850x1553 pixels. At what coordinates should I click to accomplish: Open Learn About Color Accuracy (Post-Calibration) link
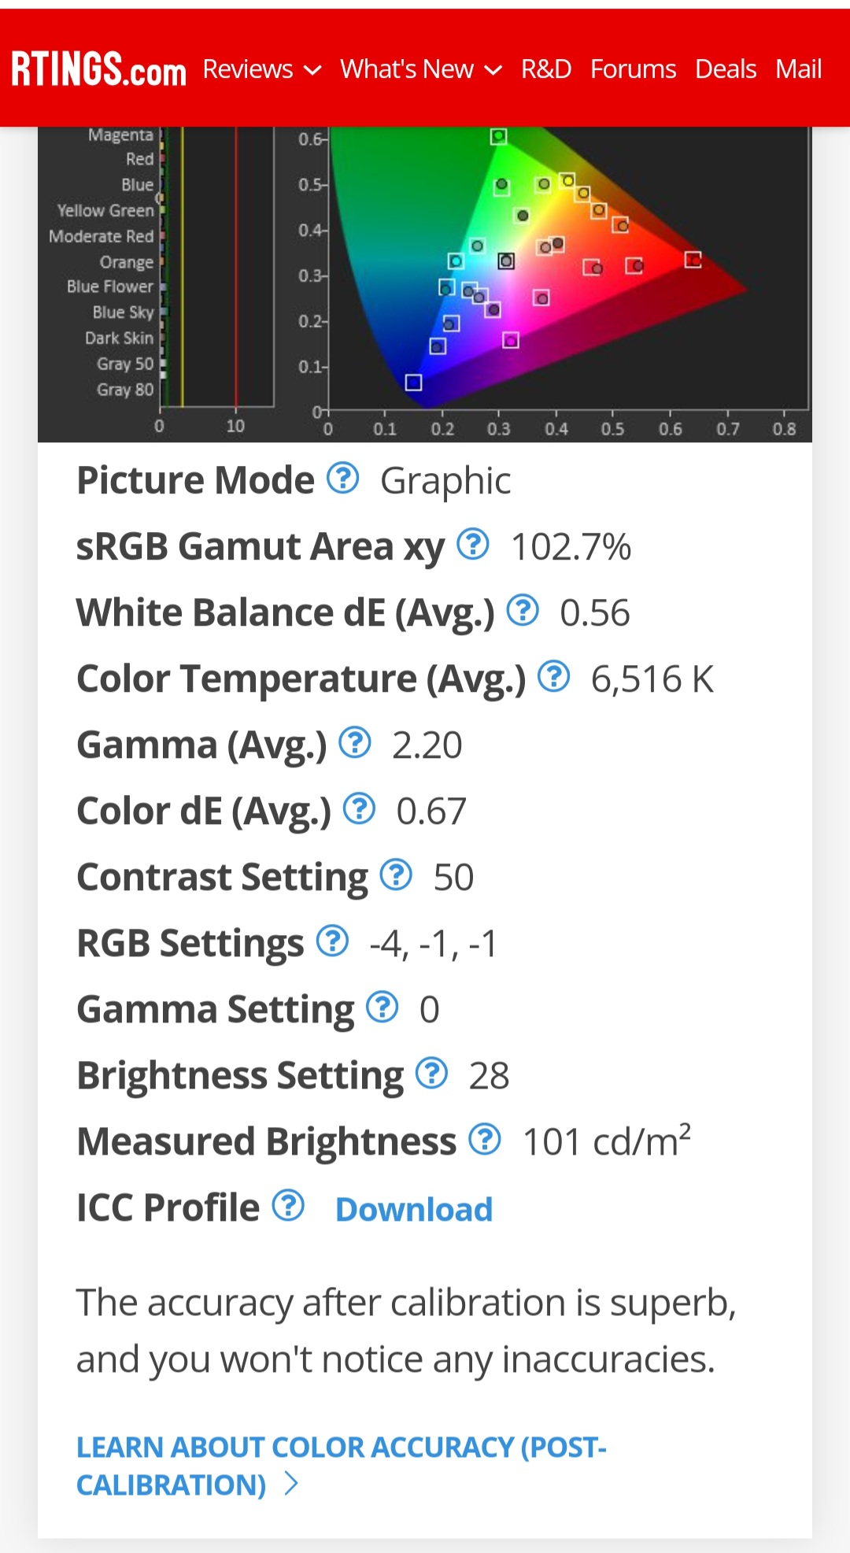point(342,1466)
